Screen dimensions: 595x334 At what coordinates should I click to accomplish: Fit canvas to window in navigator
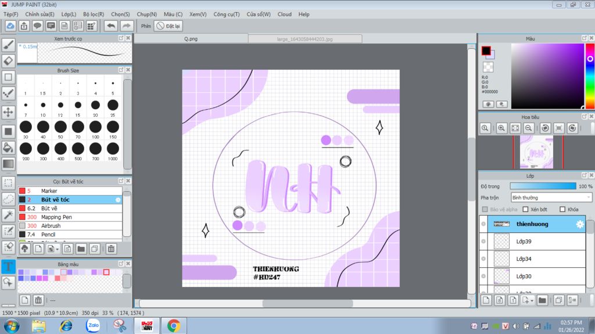click(515, 128)
